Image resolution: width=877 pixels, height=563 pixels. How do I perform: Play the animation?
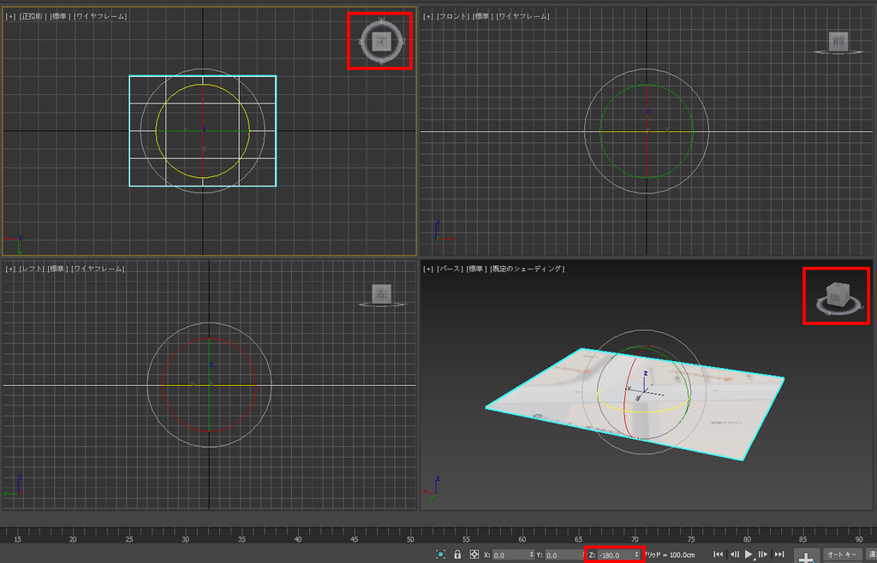(x=749, y=554)
